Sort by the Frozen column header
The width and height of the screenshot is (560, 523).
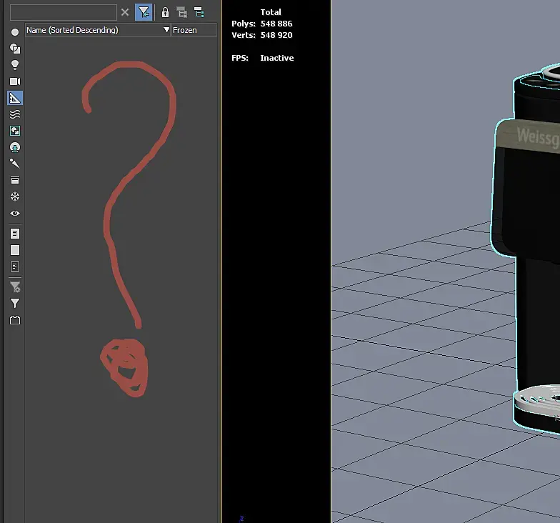(194, 30)
